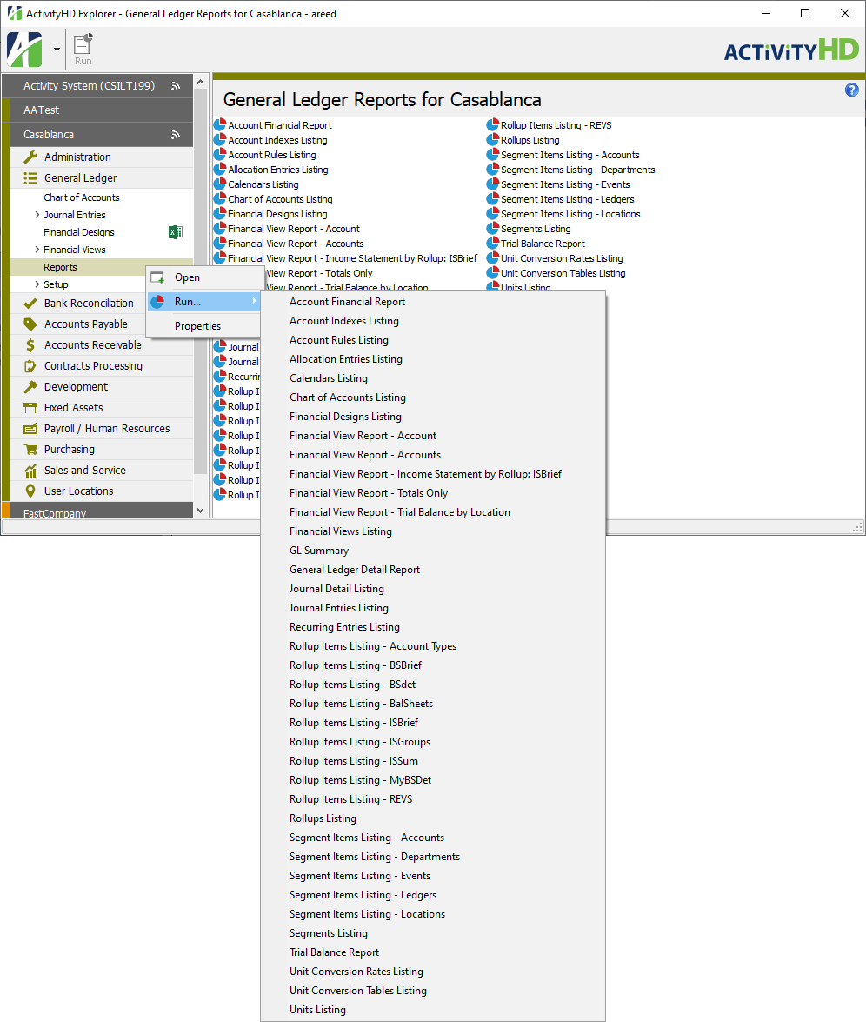The image size is (866, 1022).
Task: Open Account Financial Report in main list
Action: (x=279, y=125)
